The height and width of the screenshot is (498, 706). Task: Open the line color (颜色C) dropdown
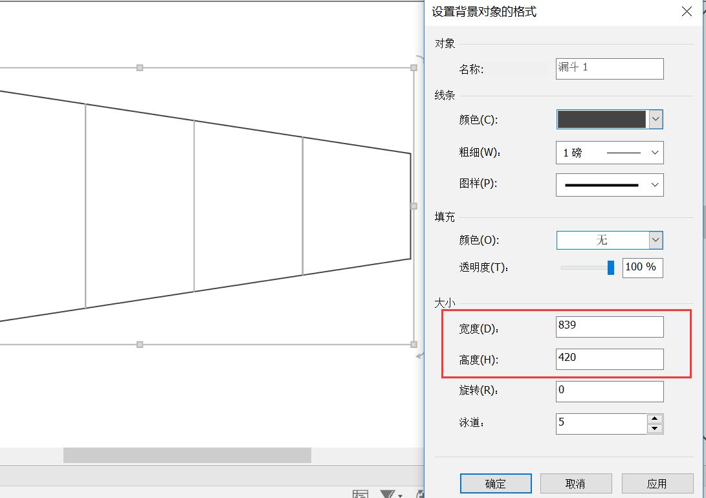tap(656, 119)
